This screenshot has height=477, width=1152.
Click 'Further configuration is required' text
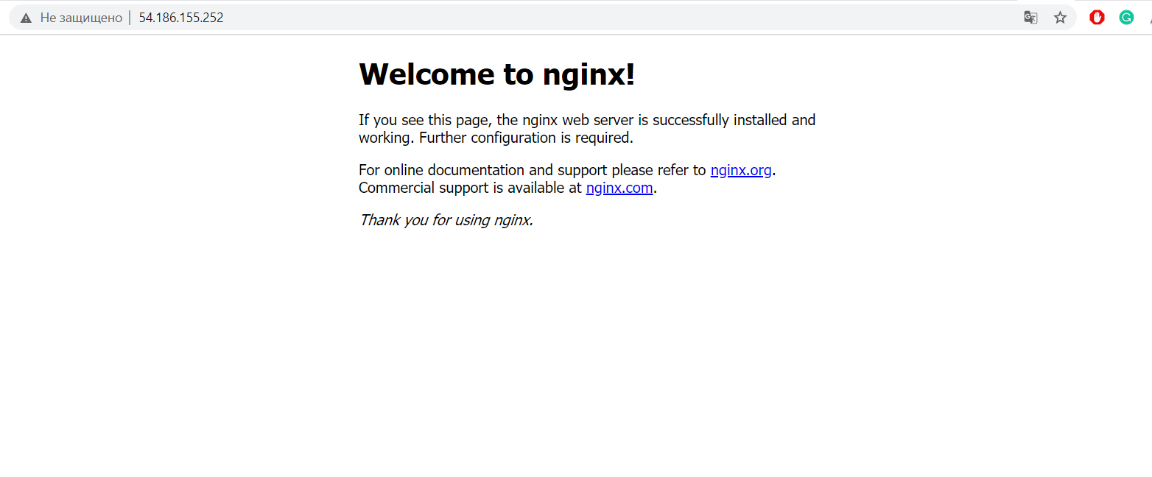click(526, 138)
